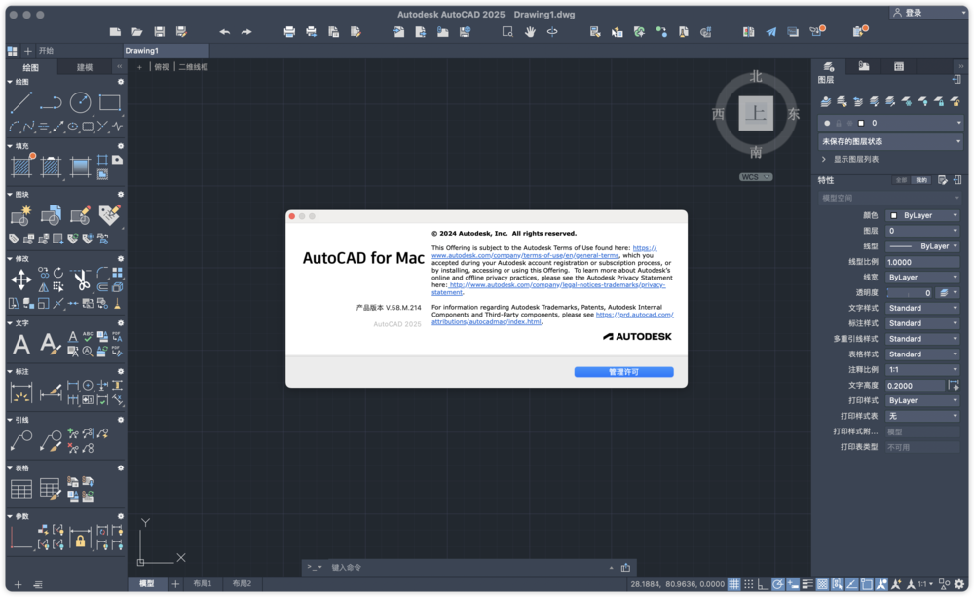
Task: Switch to the 建模 tab
Action: pos(85,67)
